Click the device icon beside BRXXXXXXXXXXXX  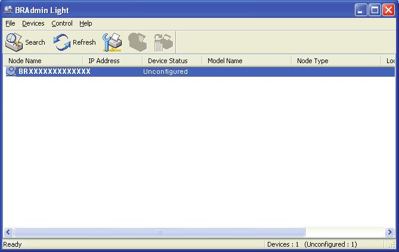pyautogui.click(x=11, y=71)
